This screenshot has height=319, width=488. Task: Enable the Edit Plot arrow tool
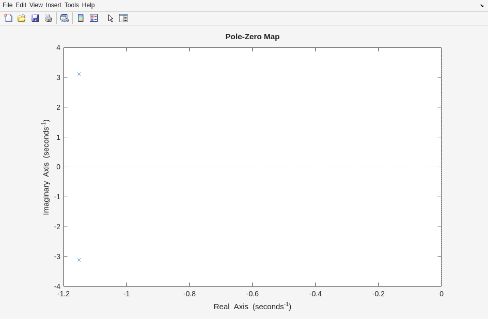click(x=111, y=18)
